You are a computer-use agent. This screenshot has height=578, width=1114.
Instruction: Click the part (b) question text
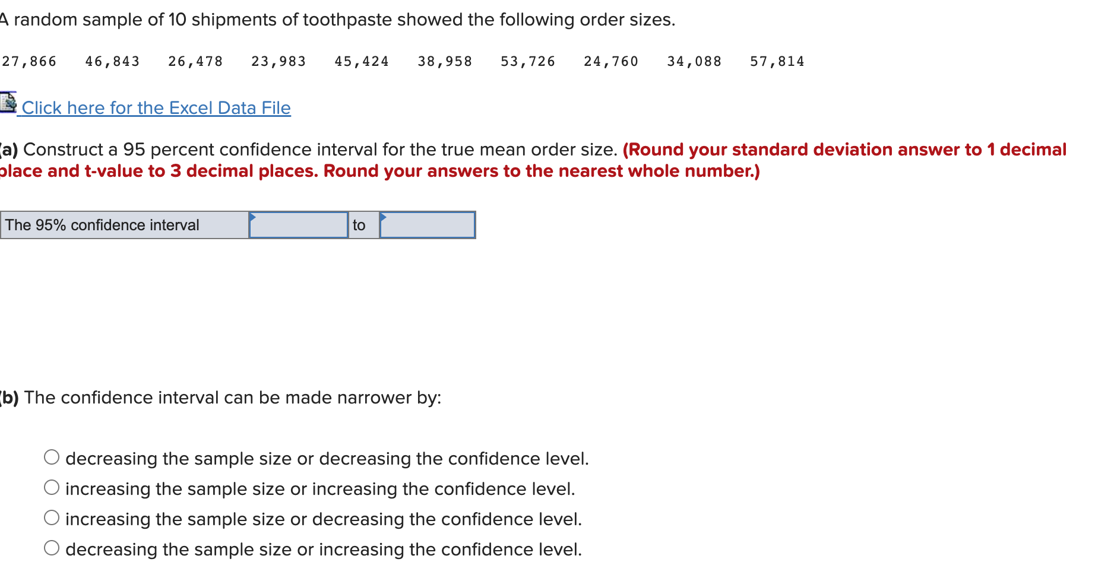click(x=221, y=398)
